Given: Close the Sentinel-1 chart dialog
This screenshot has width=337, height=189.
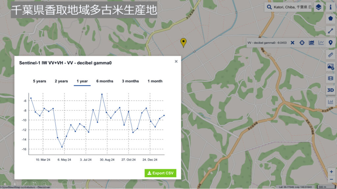Looking at the screenshot, I should coord(176,61).
